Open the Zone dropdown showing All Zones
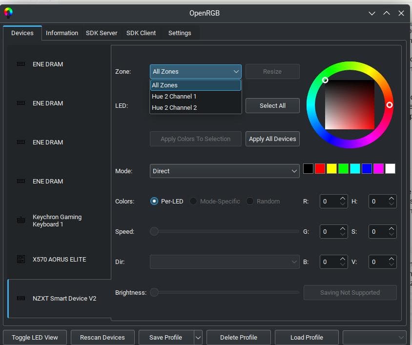Screen dimensions: 412x345 tap(195, 71)
